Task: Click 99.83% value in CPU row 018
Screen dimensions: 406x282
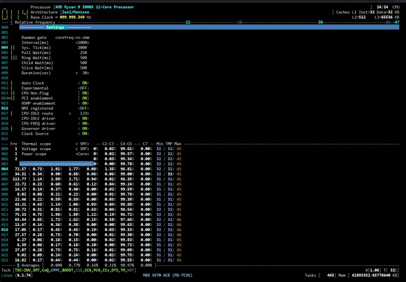Action: click(127, 240)
